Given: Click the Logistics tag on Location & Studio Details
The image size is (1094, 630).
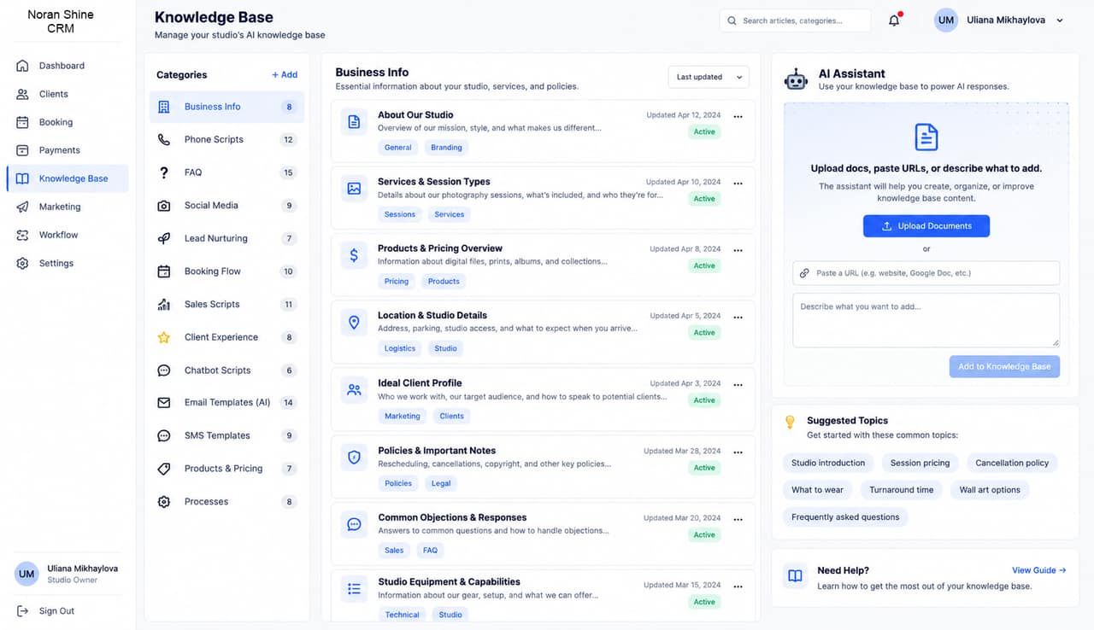Looking at the screenshot, I should (x=400, y=348).
